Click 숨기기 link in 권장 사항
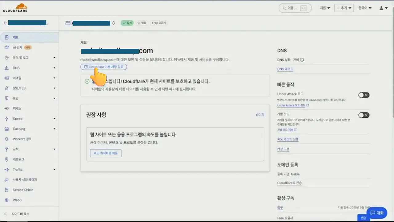 tap(260, 115)
